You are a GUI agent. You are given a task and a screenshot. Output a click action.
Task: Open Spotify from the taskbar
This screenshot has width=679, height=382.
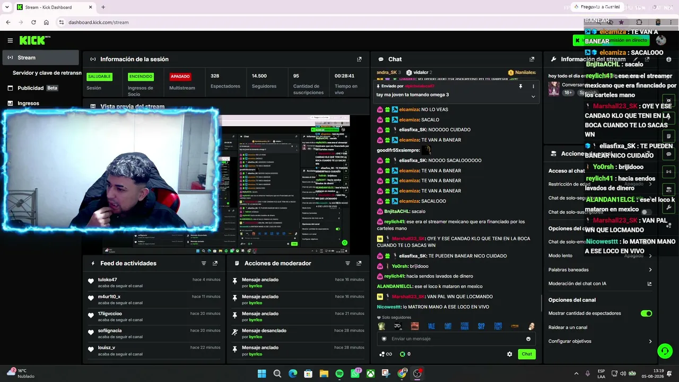pos(339,374)
